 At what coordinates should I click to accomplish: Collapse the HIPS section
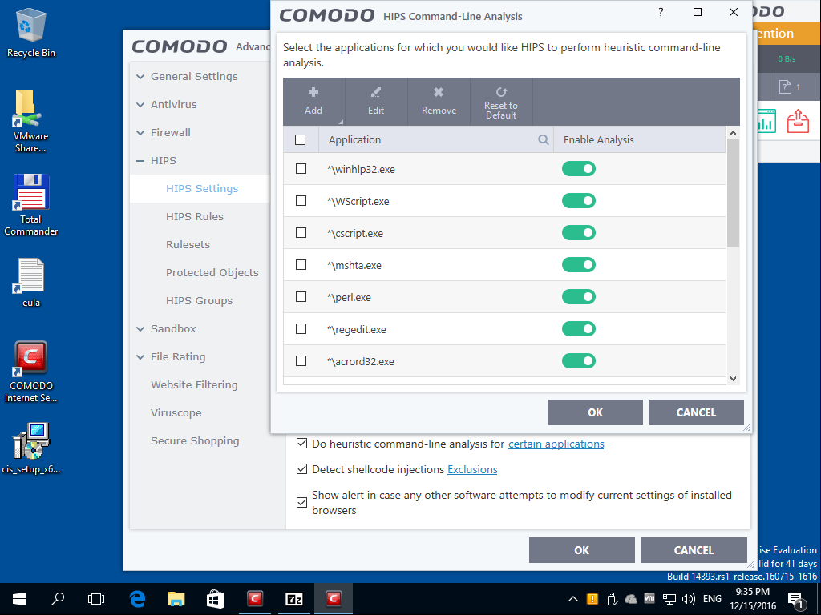pos(140,161)
